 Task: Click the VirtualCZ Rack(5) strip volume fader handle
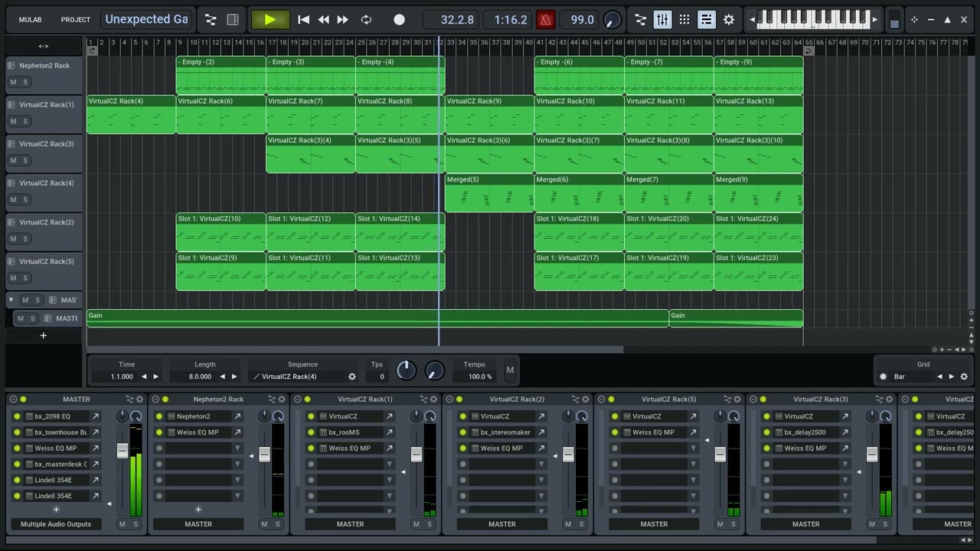pyautogui.click(x=720, y=455)
